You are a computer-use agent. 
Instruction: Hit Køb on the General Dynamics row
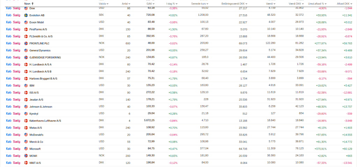coord(9,50)
